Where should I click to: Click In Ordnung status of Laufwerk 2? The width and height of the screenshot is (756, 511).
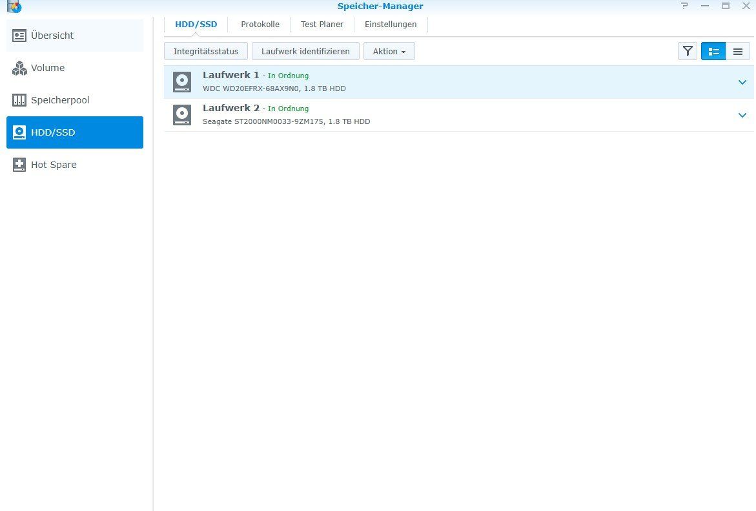click(289, 109)
